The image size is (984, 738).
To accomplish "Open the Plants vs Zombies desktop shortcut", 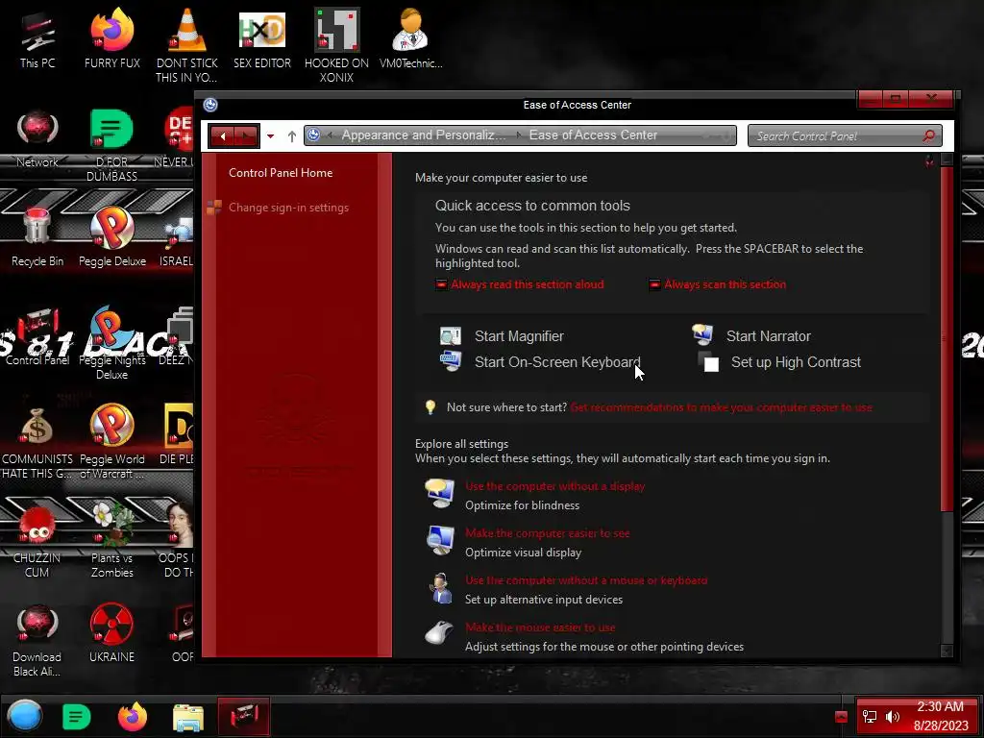I will click(111, 540).
